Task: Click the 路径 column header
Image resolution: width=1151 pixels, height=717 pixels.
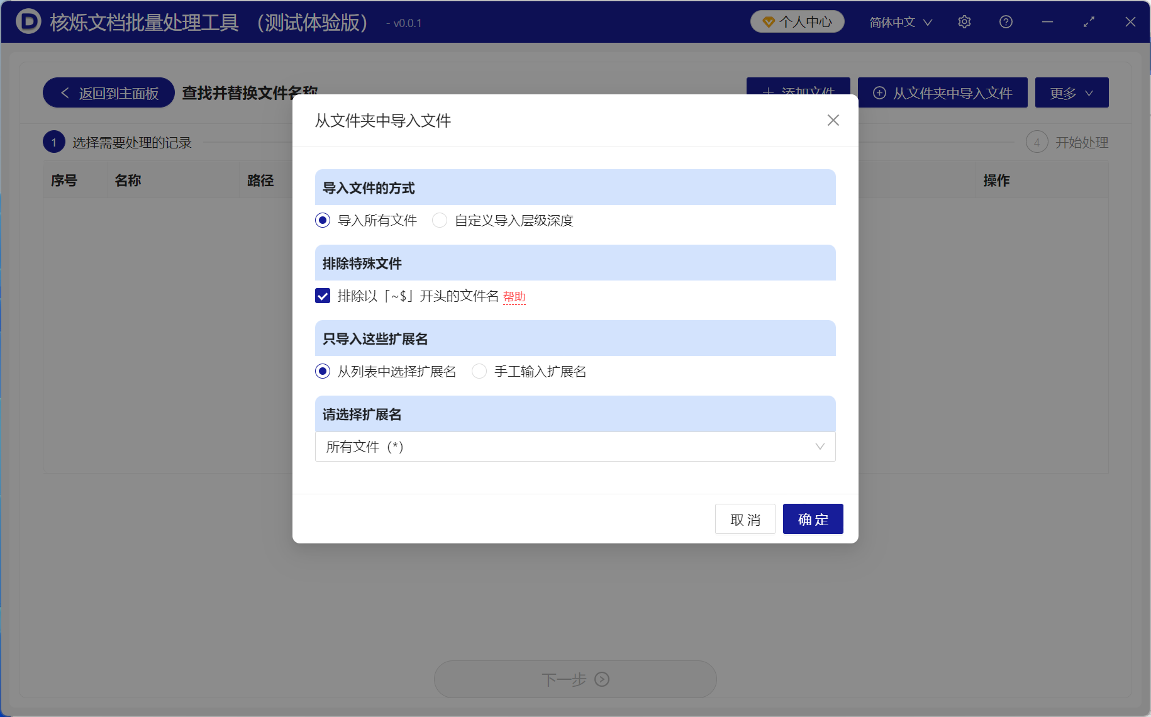Action: coord(260,181)
